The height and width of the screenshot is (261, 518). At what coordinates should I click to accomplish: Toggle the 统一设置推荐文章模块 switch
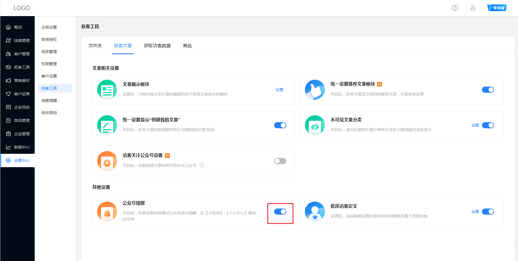point(488,90)
